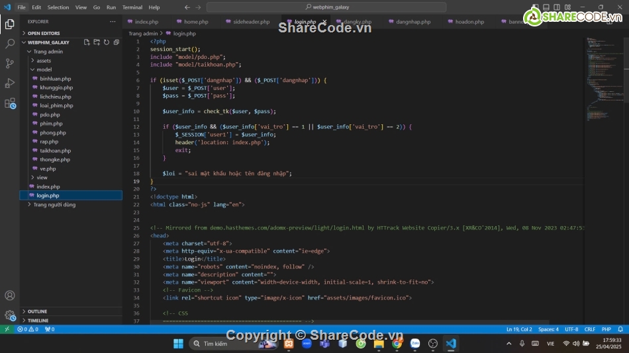The height and width of the screenshot is (353, 629).
Task: Open the Manage gear menu
Action: click(x=10, y=315)
